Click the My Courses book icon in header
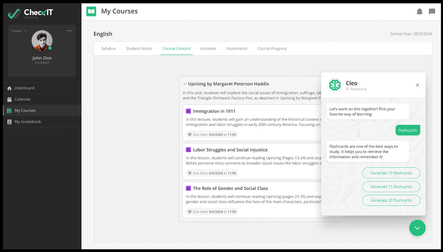 coord(91,11)
